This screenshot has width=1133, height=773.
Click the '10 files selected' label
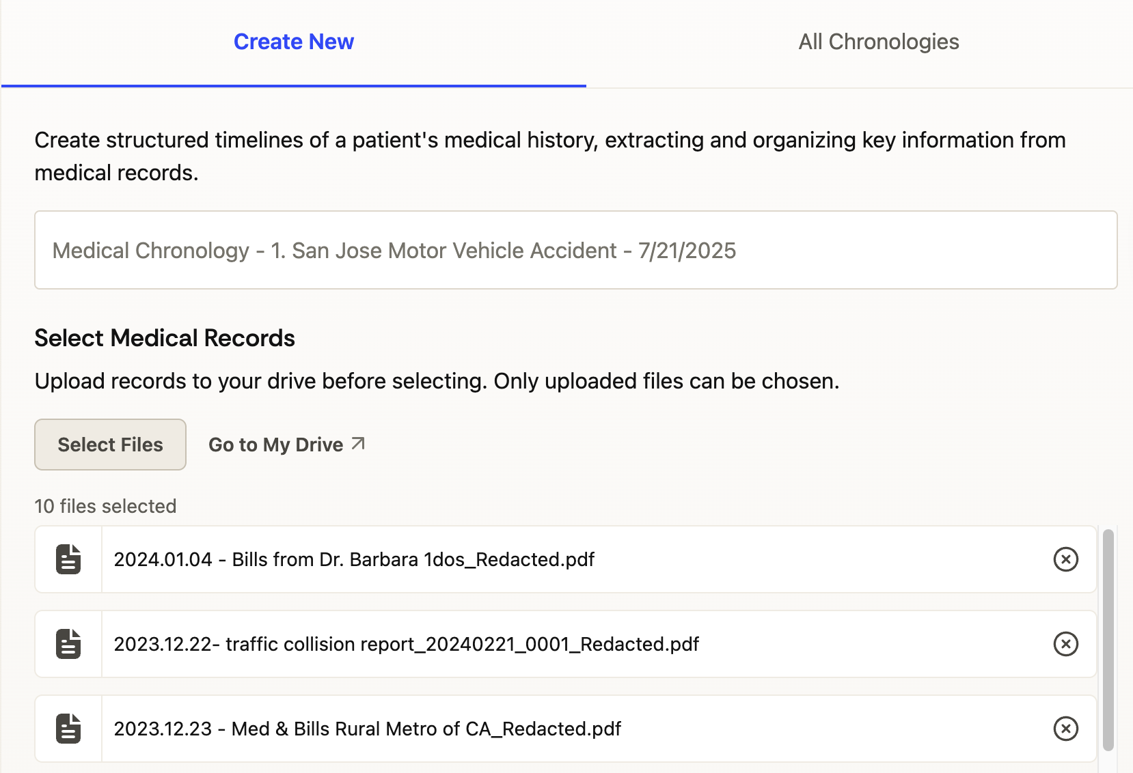105,506
